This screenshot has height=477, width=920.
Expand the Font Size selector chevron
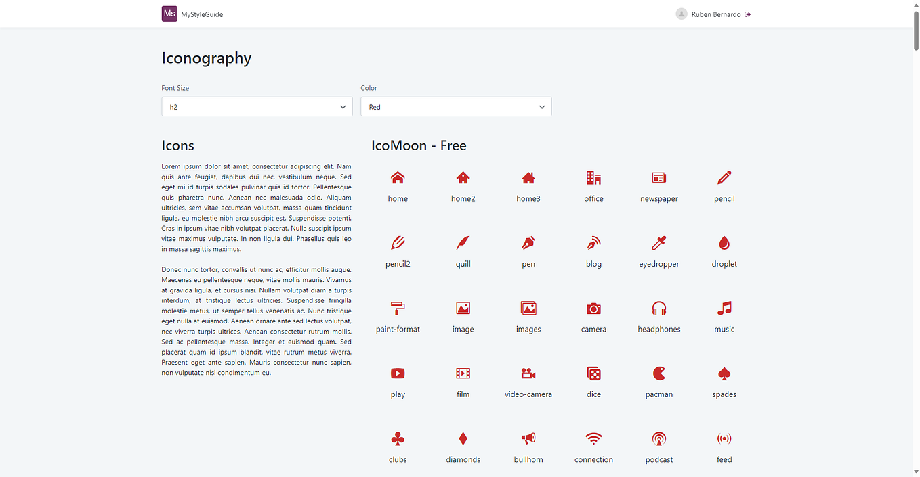(x=343, y=106)
